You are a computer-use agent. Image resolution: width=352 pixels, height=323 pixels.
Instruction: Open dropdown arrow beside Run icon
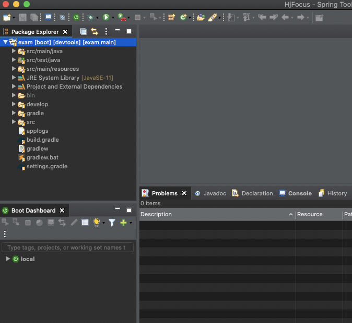113,18
